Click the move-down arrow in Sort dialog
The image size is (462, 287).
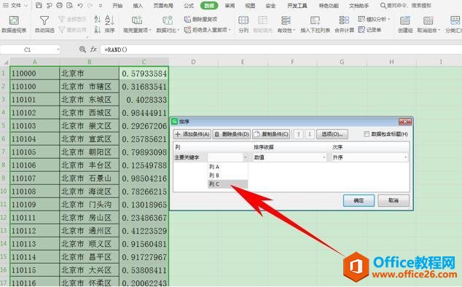(x=310, y=134)
